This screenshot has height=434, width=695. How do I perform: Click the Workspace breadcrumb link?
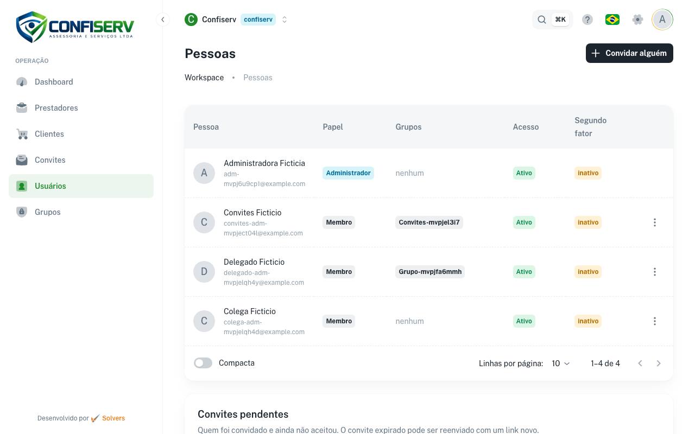(x=204, y=78)
